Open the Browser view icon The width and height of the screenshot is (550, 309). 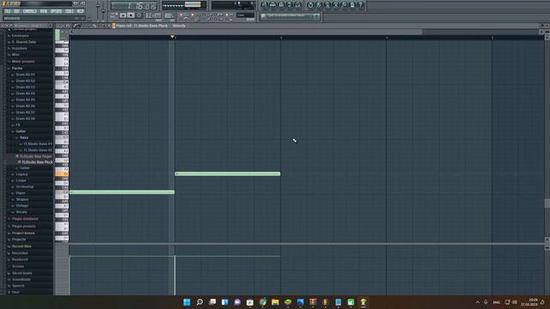(290, 5)
